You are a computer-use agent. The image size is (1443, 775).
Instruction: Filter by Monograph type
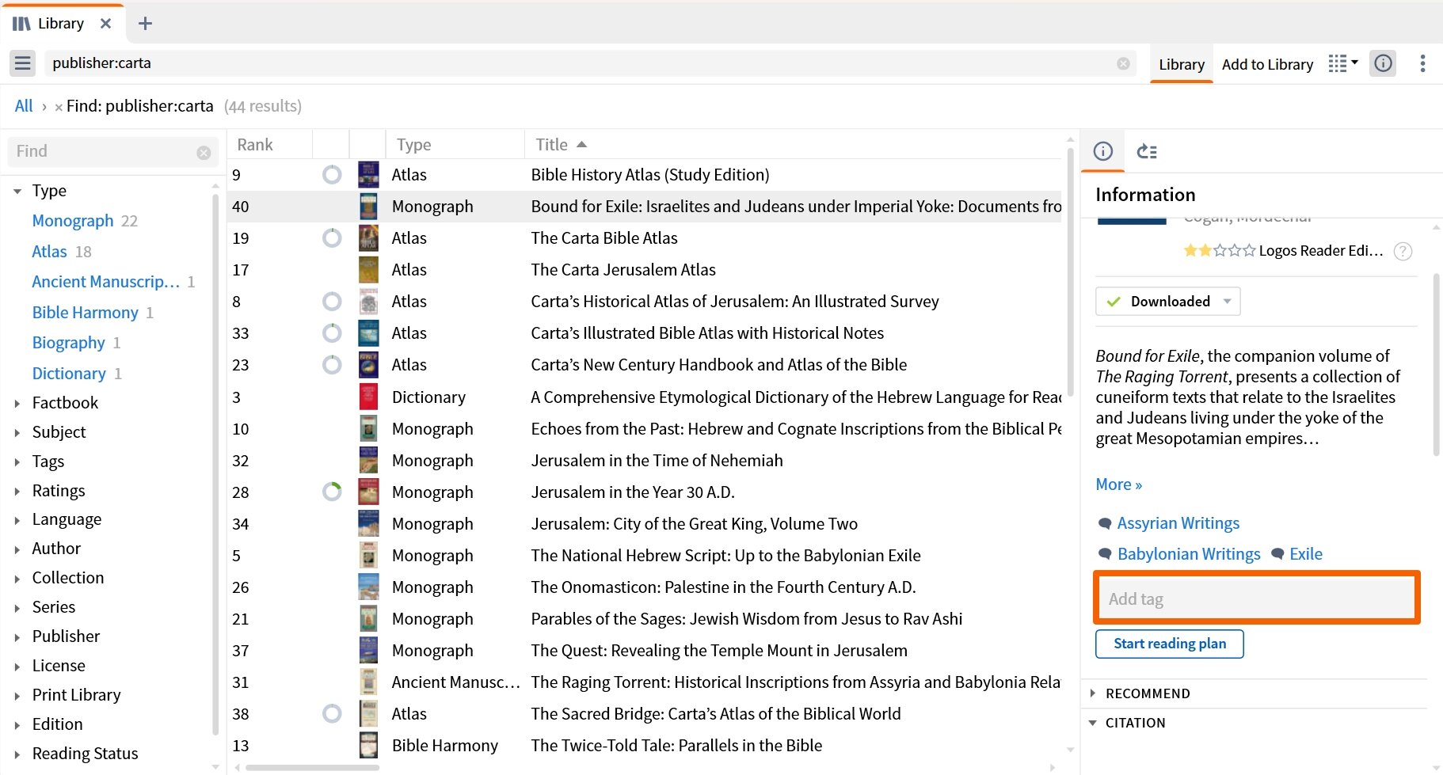pyautogui.click(x=73, y=221)
